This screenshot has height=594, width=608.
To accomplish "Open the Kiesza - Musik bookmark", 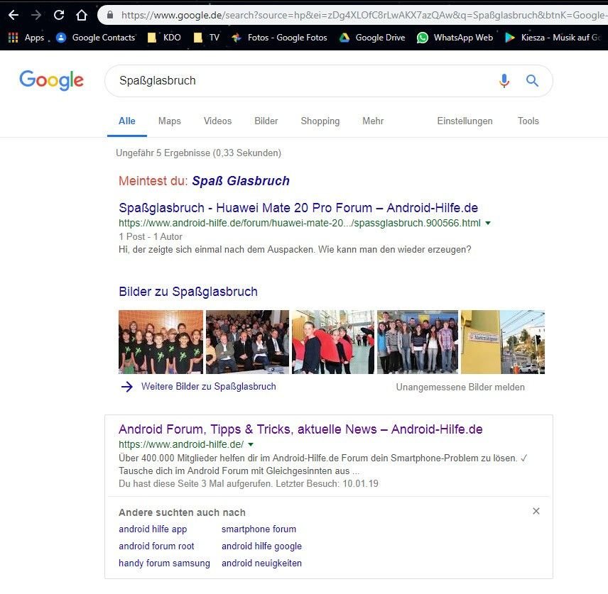I will click(553, 38).
